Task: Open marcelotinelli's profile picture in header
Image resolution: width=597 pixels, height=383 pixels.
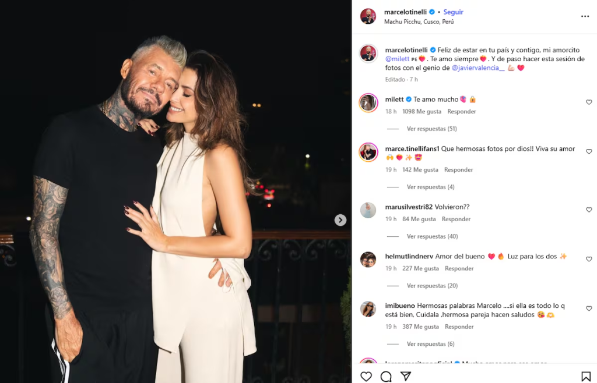Action: (x=368, y=16)
